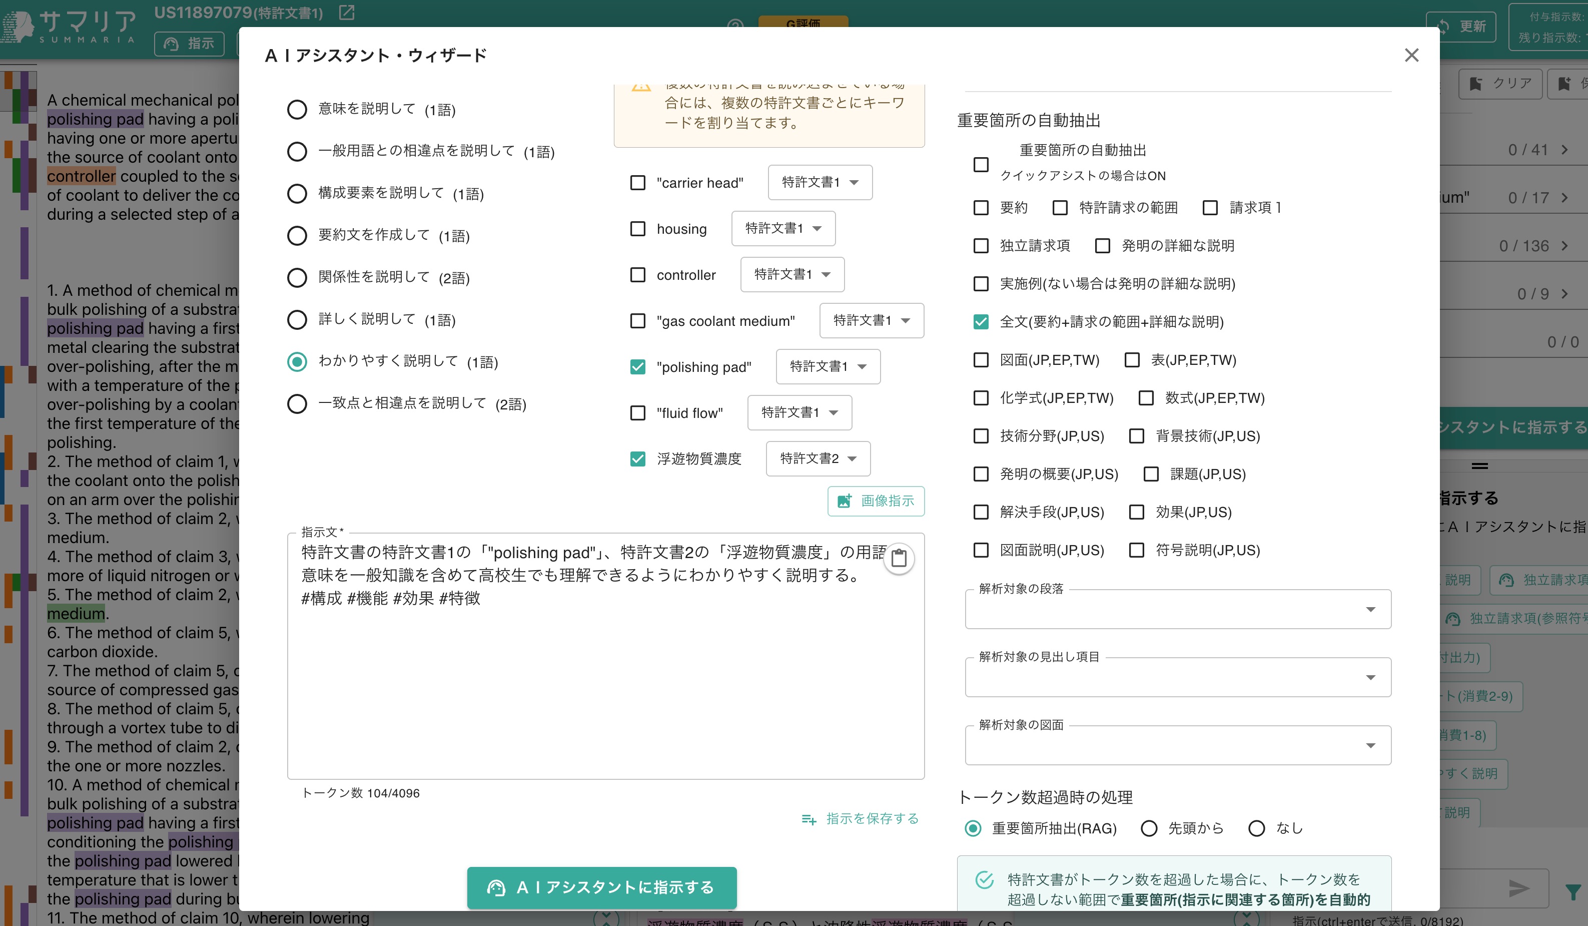Select 先頭から token overflow option
The height and width of the screenshot is (926, 1588).
[x=1149, y=828]
